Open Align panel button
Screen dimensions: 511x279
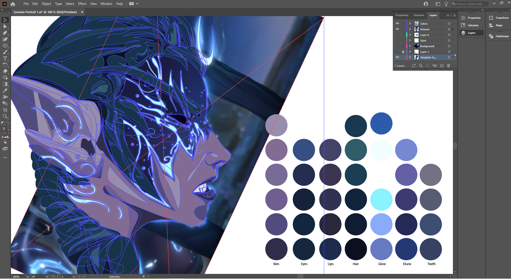click(x=496, y=25)
